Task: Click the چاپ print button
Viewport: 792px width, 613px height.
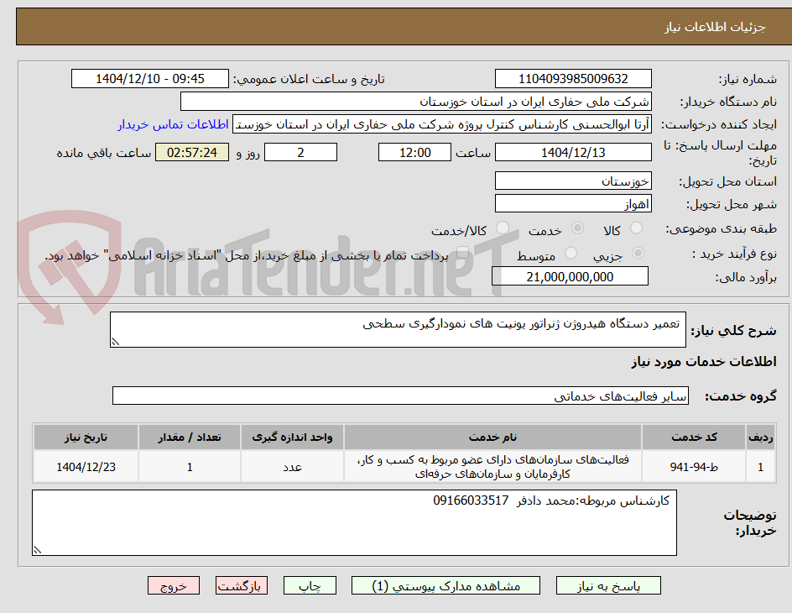Action: (x=310, y=586)
